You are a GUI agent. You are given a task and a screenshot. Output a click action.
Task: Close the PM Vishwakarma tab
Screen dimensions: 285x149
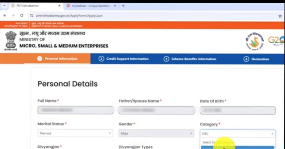tap(59, 6)
